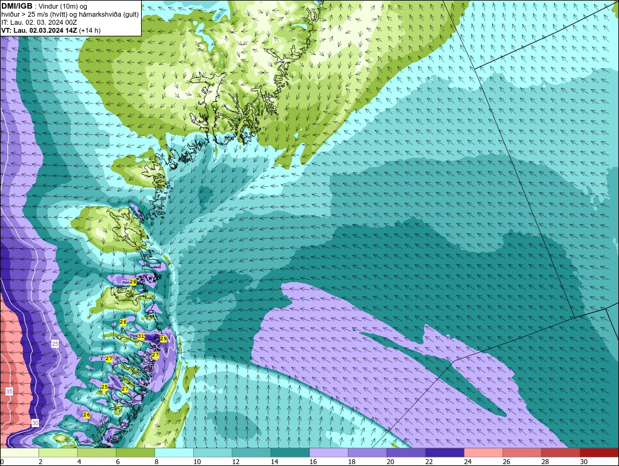This screenshot has height=466, width=619.
Task: Select the 14–16 m/s dark teal legend swatch
Action: pyautogui.click(x=290, y=452)
